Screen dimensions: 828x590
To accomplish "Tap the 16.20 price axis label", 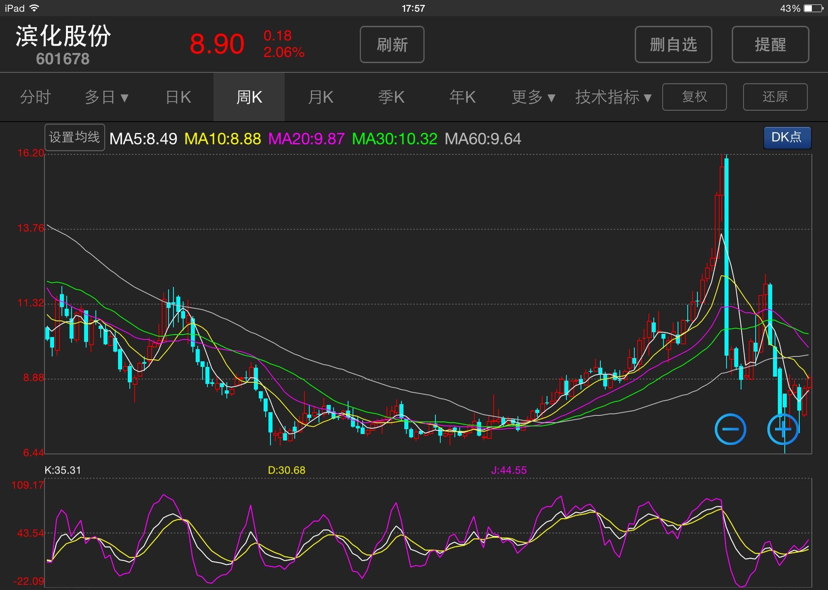I will 30,153.
